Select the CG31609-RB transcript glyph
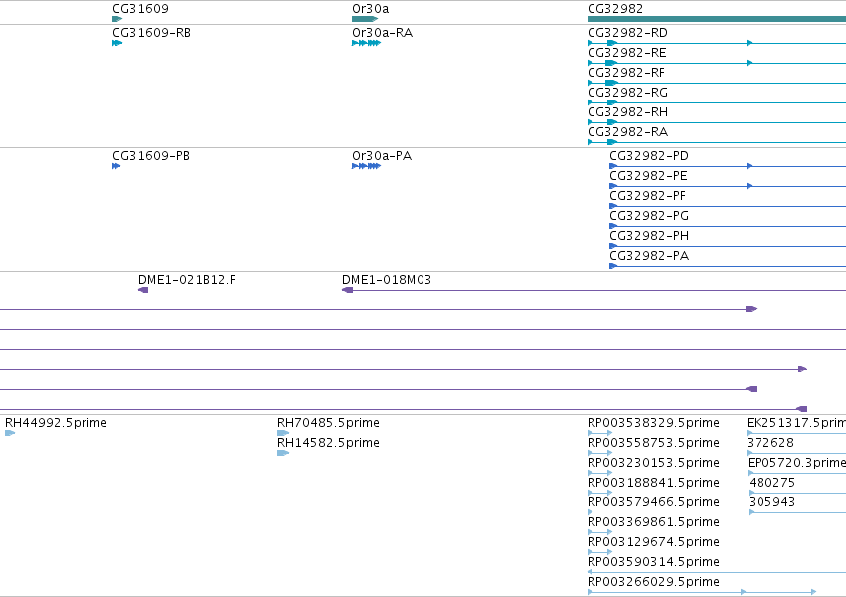The image size is (846, 597). coord(117,43)
